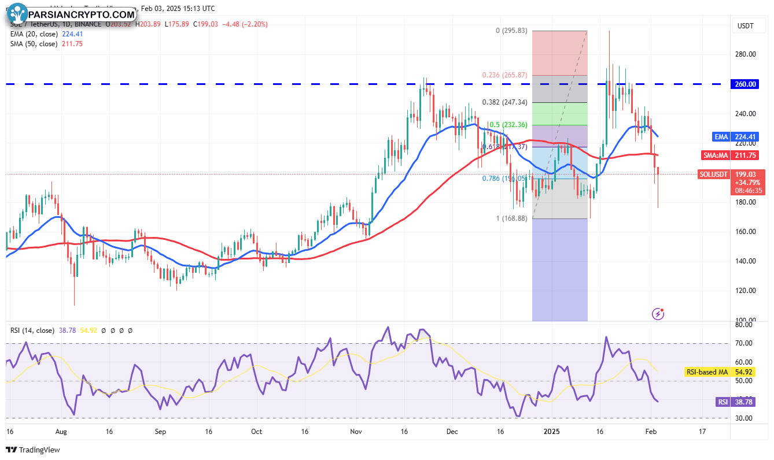Select the SMA (50, close) legend label

(x=34, y=44)
